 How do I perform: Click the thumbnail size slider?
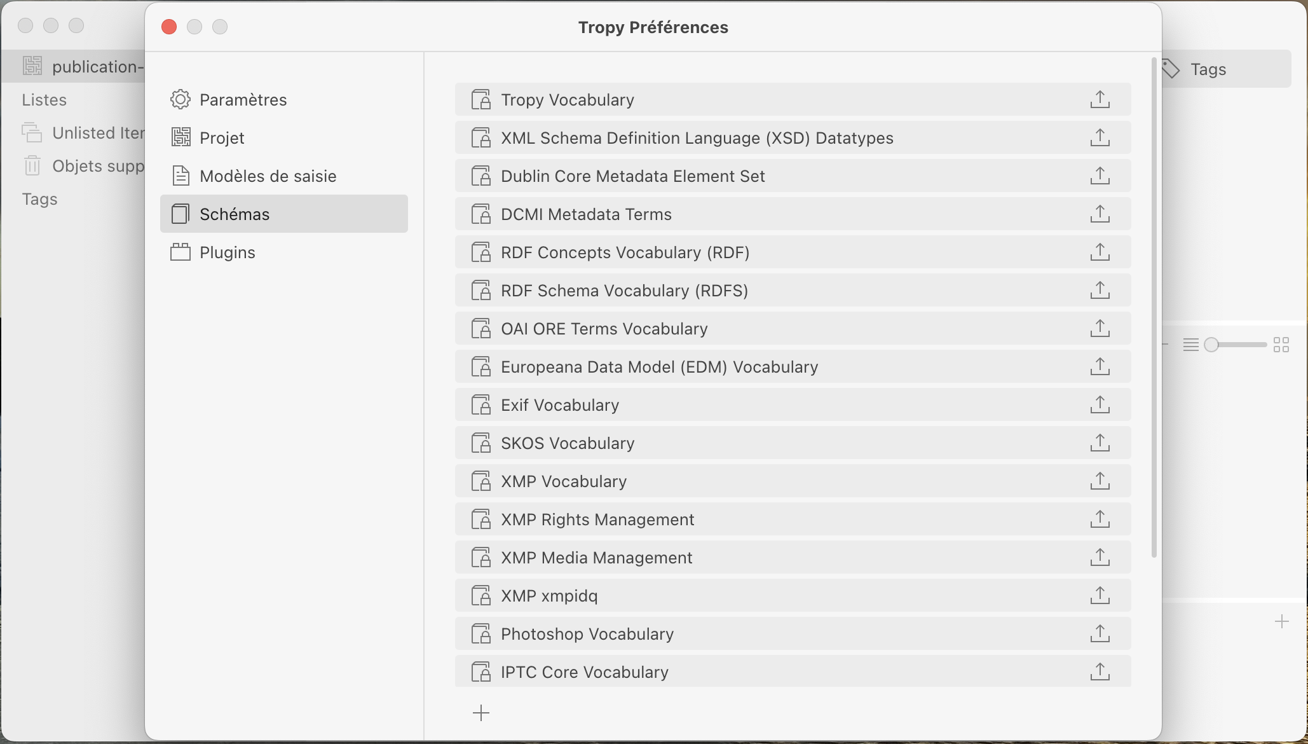(x=1236, y=345)
